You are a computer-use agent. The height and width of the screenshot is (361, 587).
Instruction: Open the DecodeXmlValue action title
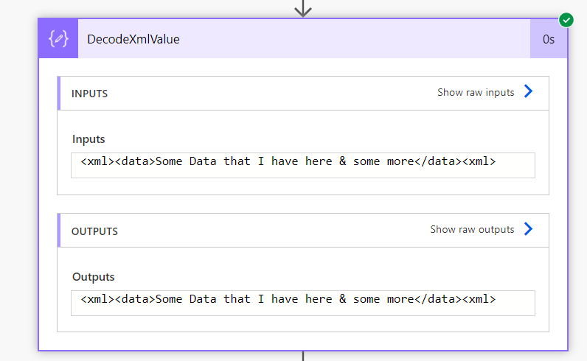(x=133, y=39)
